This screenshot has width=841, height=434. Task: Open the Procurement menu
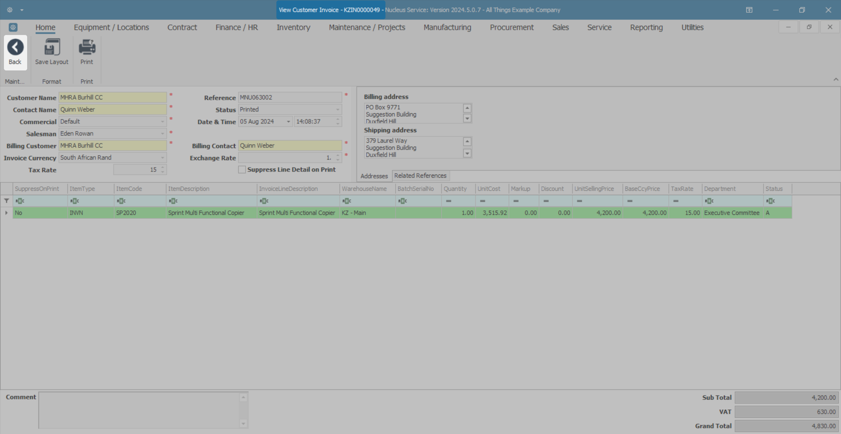click(512, 28)
